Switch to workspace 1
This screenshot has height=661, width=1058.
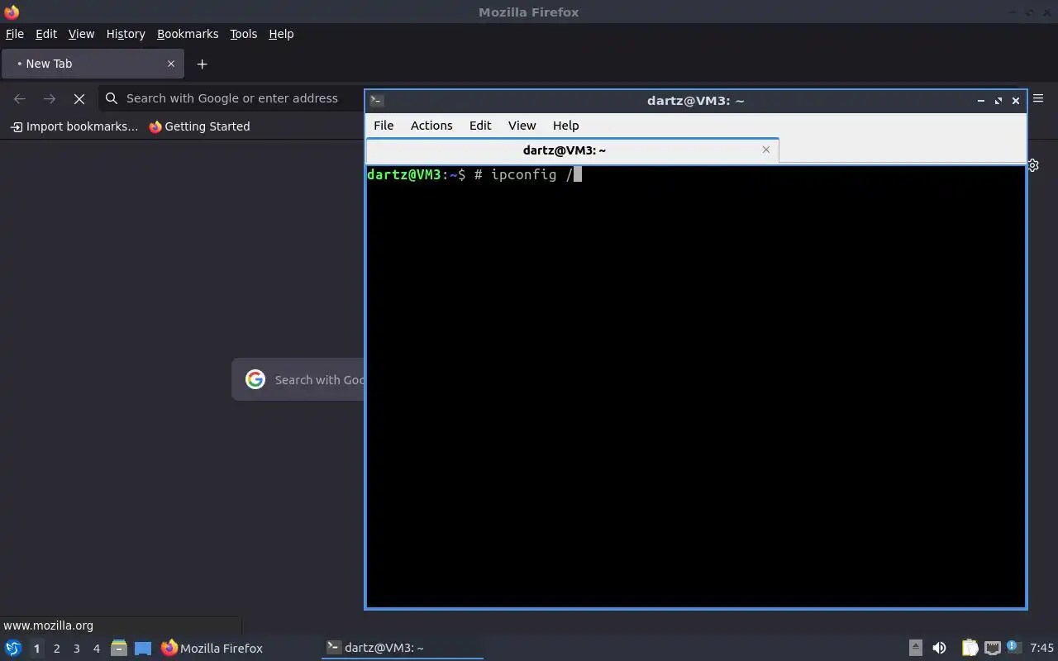(36, 649)
